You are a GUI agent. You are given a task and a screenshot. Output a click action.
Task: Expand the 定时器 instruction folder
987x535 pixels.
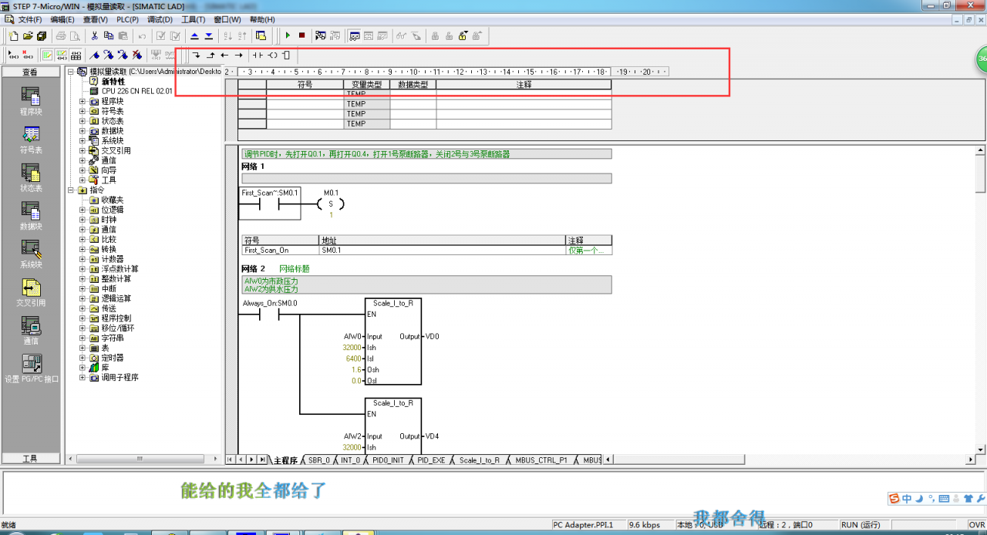[83, 358]
